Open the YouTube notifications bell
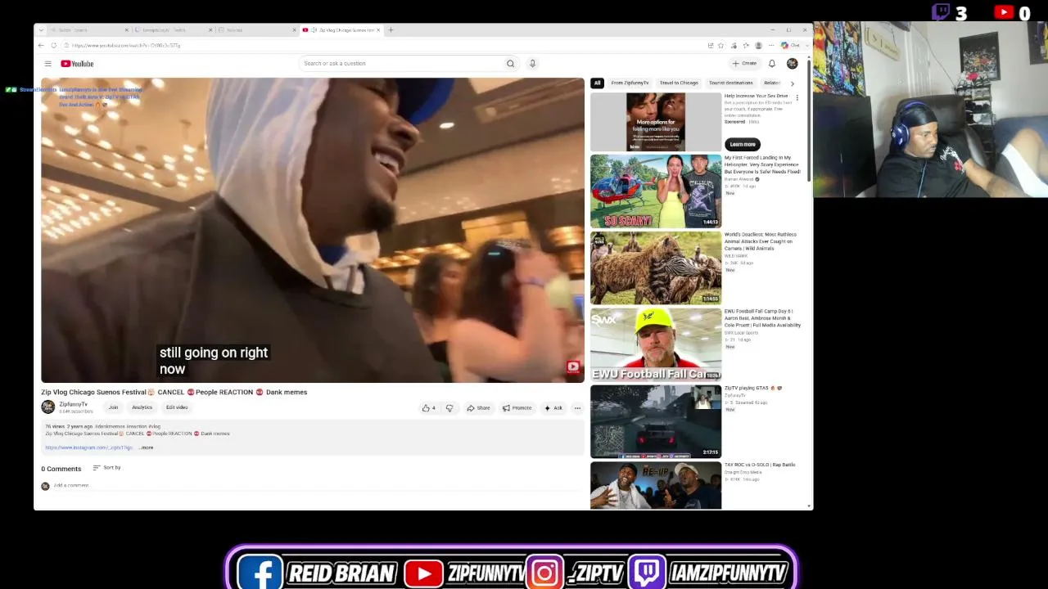1048x589 pixels. pos(771,64)
